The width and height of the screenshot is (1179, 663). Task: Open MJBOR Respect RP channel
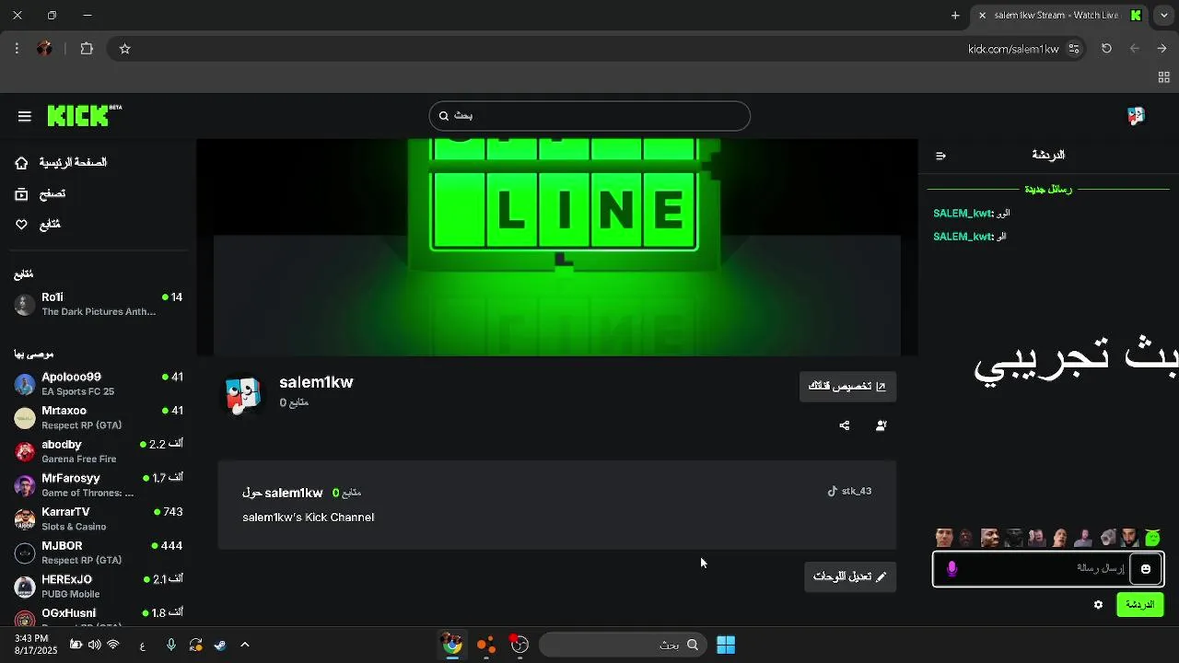(x=99, y=552)
